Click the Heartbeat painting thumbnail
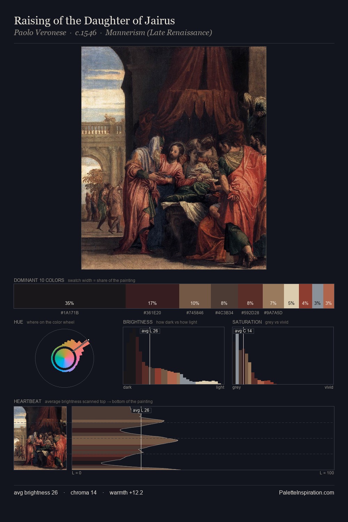 click(40, 438)
